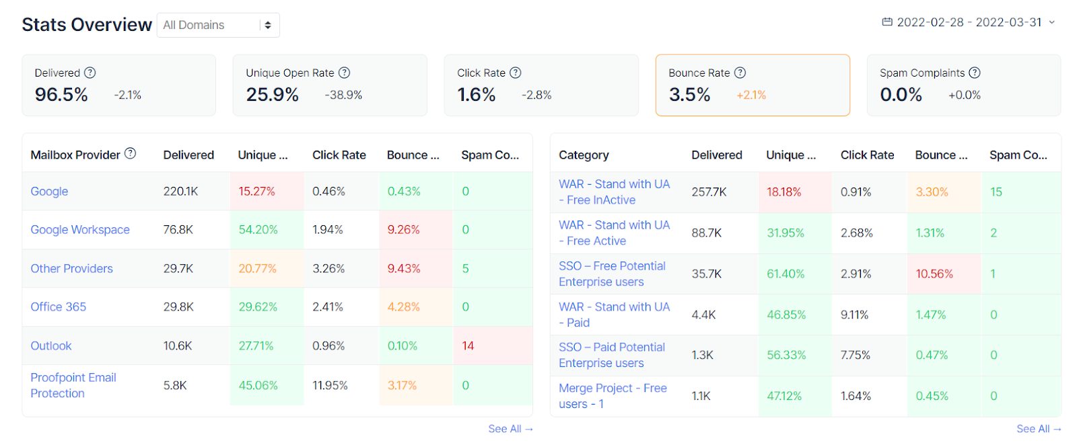
Task: Open the date range chevron menu
Action: [x=1053, y=21]
